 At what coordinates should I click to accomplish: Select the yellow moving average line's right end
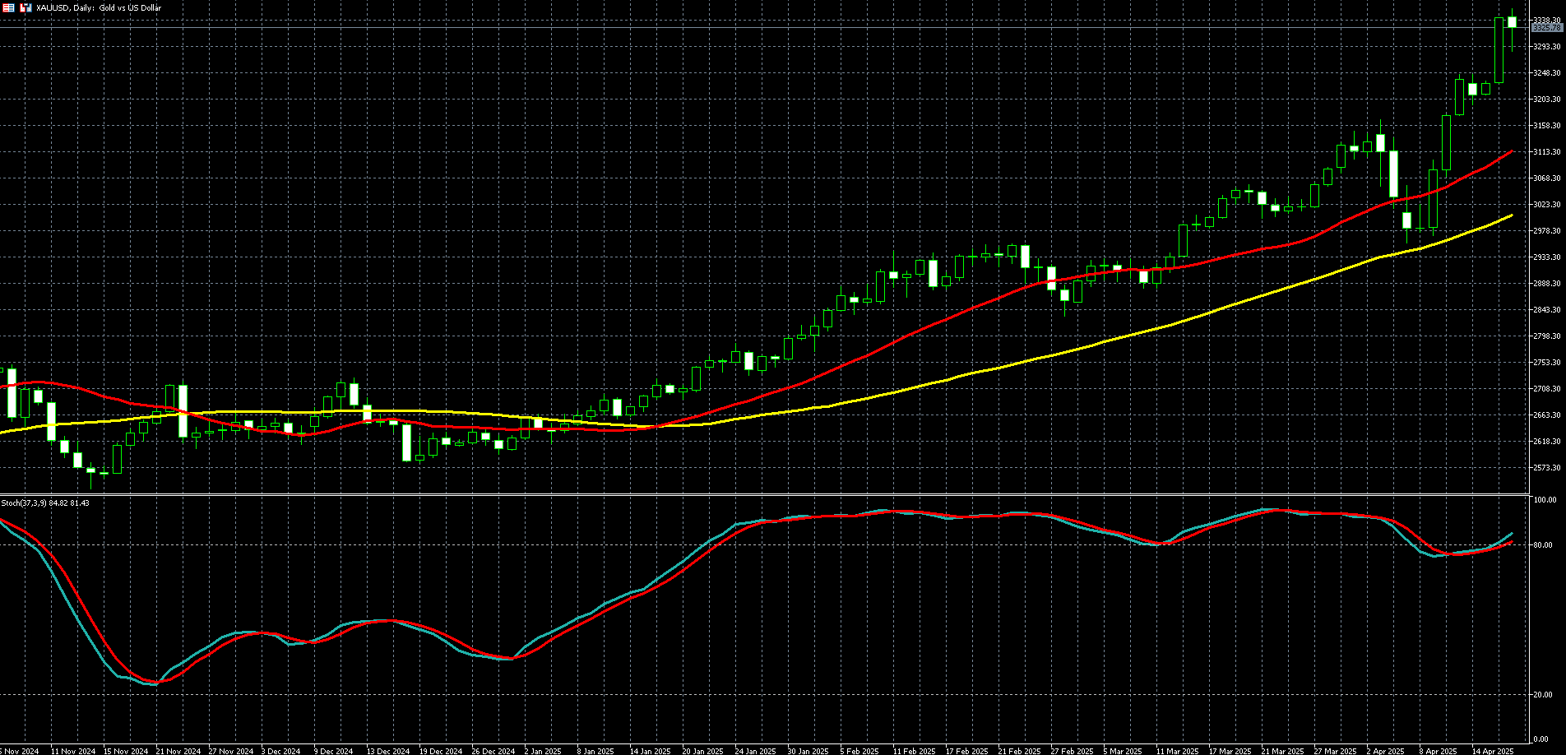[1510, 216]
